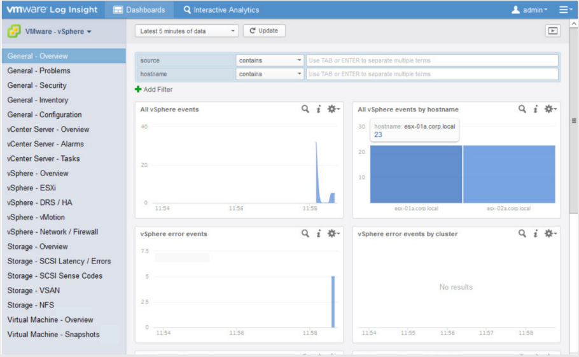Expand VMware - vSphere content pack selector
Viewport: 579px width, 357px height.
(59, 31)
